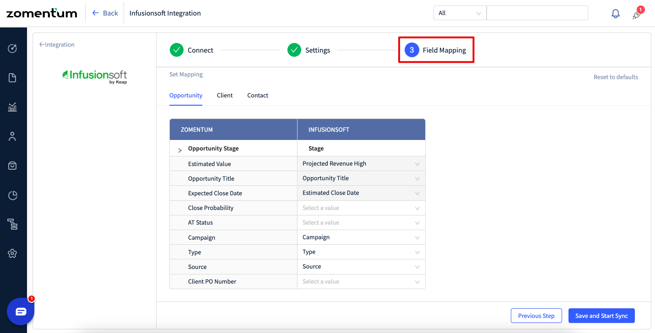Click the Zomentum logo

point(42,13)
